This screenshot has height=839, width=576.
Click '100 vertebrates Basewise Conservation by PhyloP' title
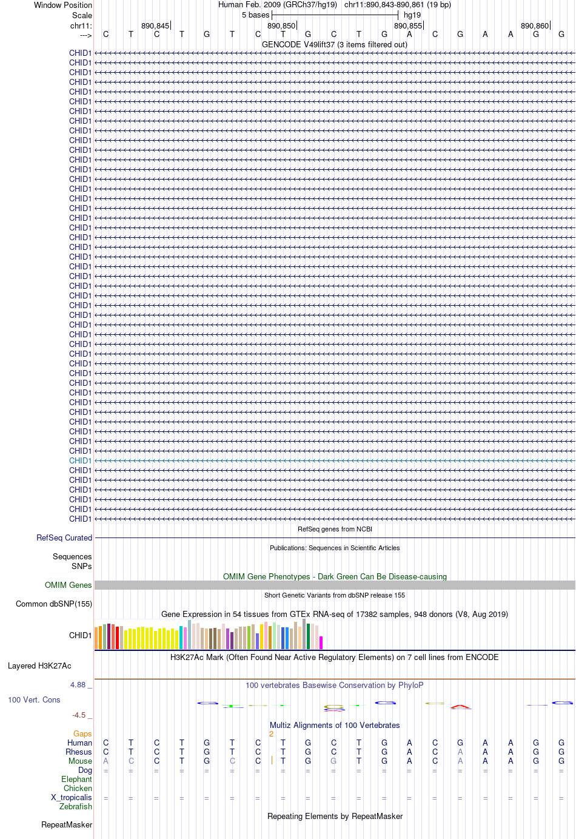335,685
